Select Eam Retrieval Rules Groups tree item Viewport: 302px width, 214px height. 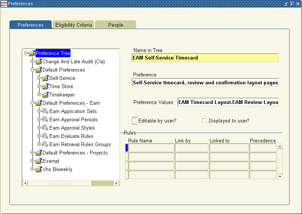(x=80, y=144)
